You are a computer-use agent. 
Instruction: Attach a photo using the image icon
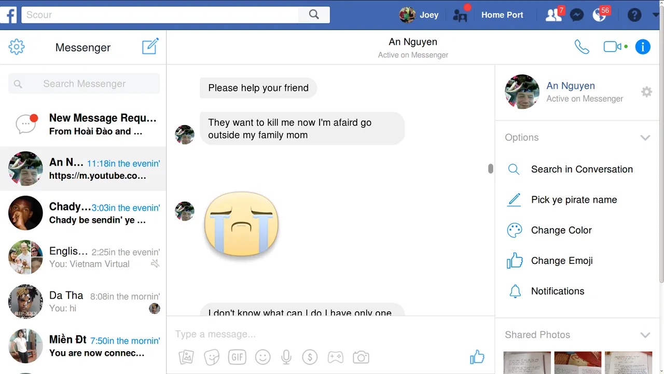186,357
